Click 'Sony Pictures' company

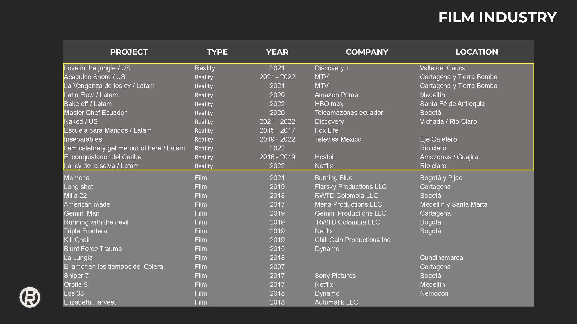point(335,276)
